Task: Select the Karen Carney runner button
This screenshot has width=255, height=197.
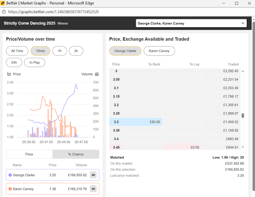Action: [159, 51]
